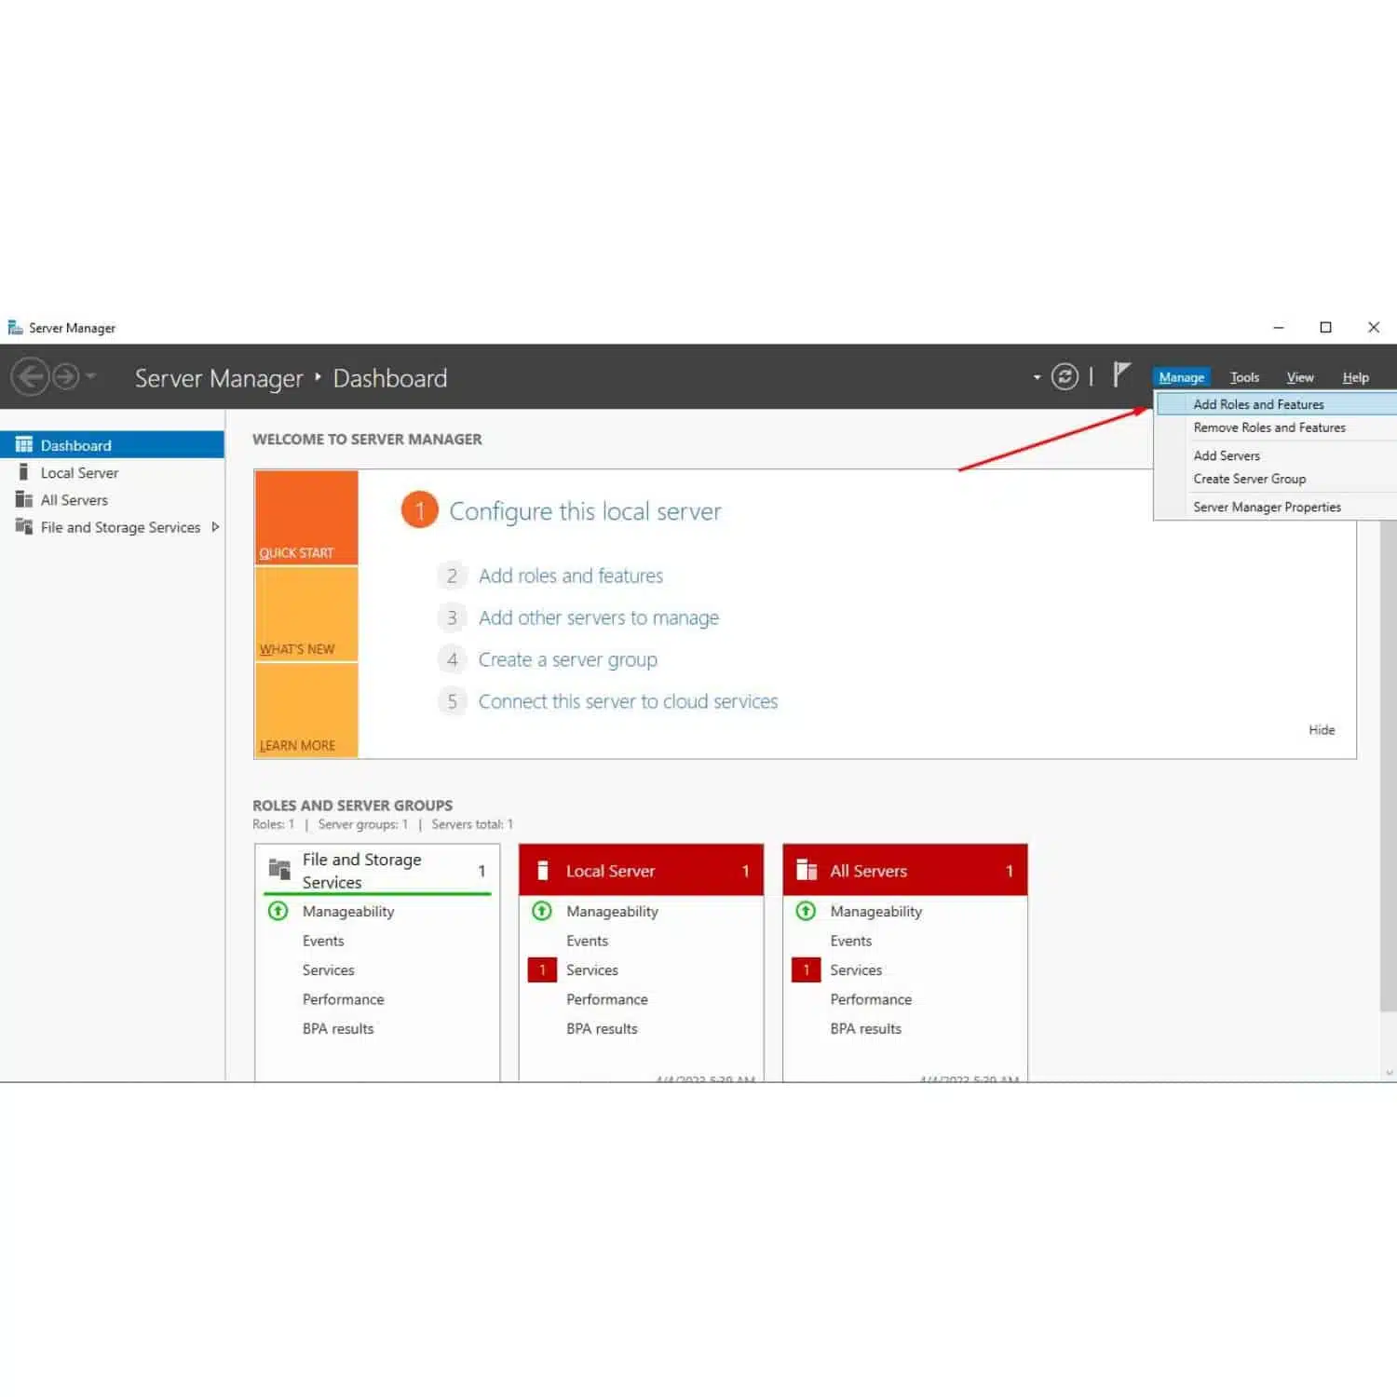Viewport: 1397px width, 1397px height.
Task: Expand File and Storage Services arrow
Action: click(215, 527)
